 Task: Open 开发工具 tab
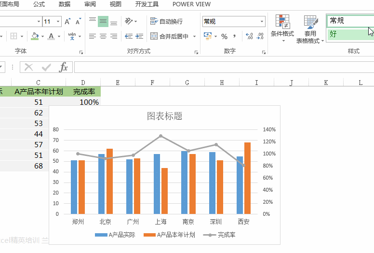tap(147, 4)
